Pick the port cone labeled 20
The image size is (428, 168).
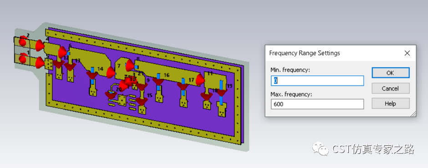(x=111, y=95)
